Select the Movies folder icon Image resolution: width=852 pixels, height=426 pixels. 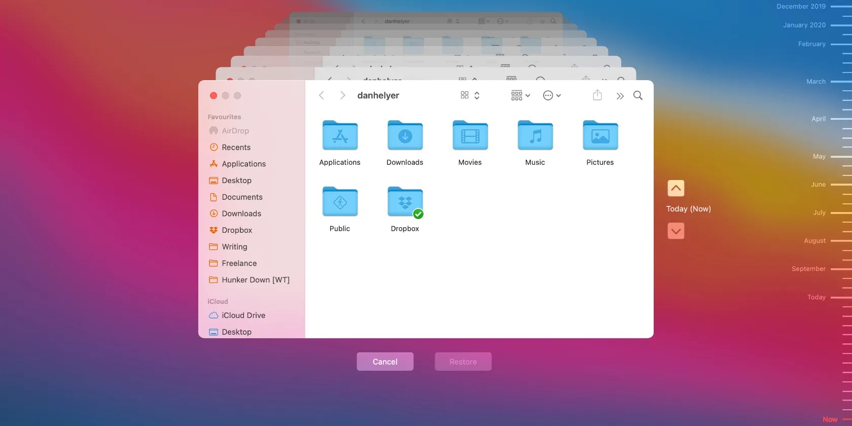pyautogui.click(x=470, y=135)
